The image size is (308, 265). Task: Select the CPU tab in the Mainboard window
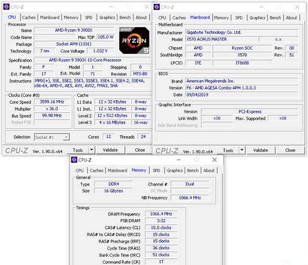pyautogui.click(x=162, y=18)
